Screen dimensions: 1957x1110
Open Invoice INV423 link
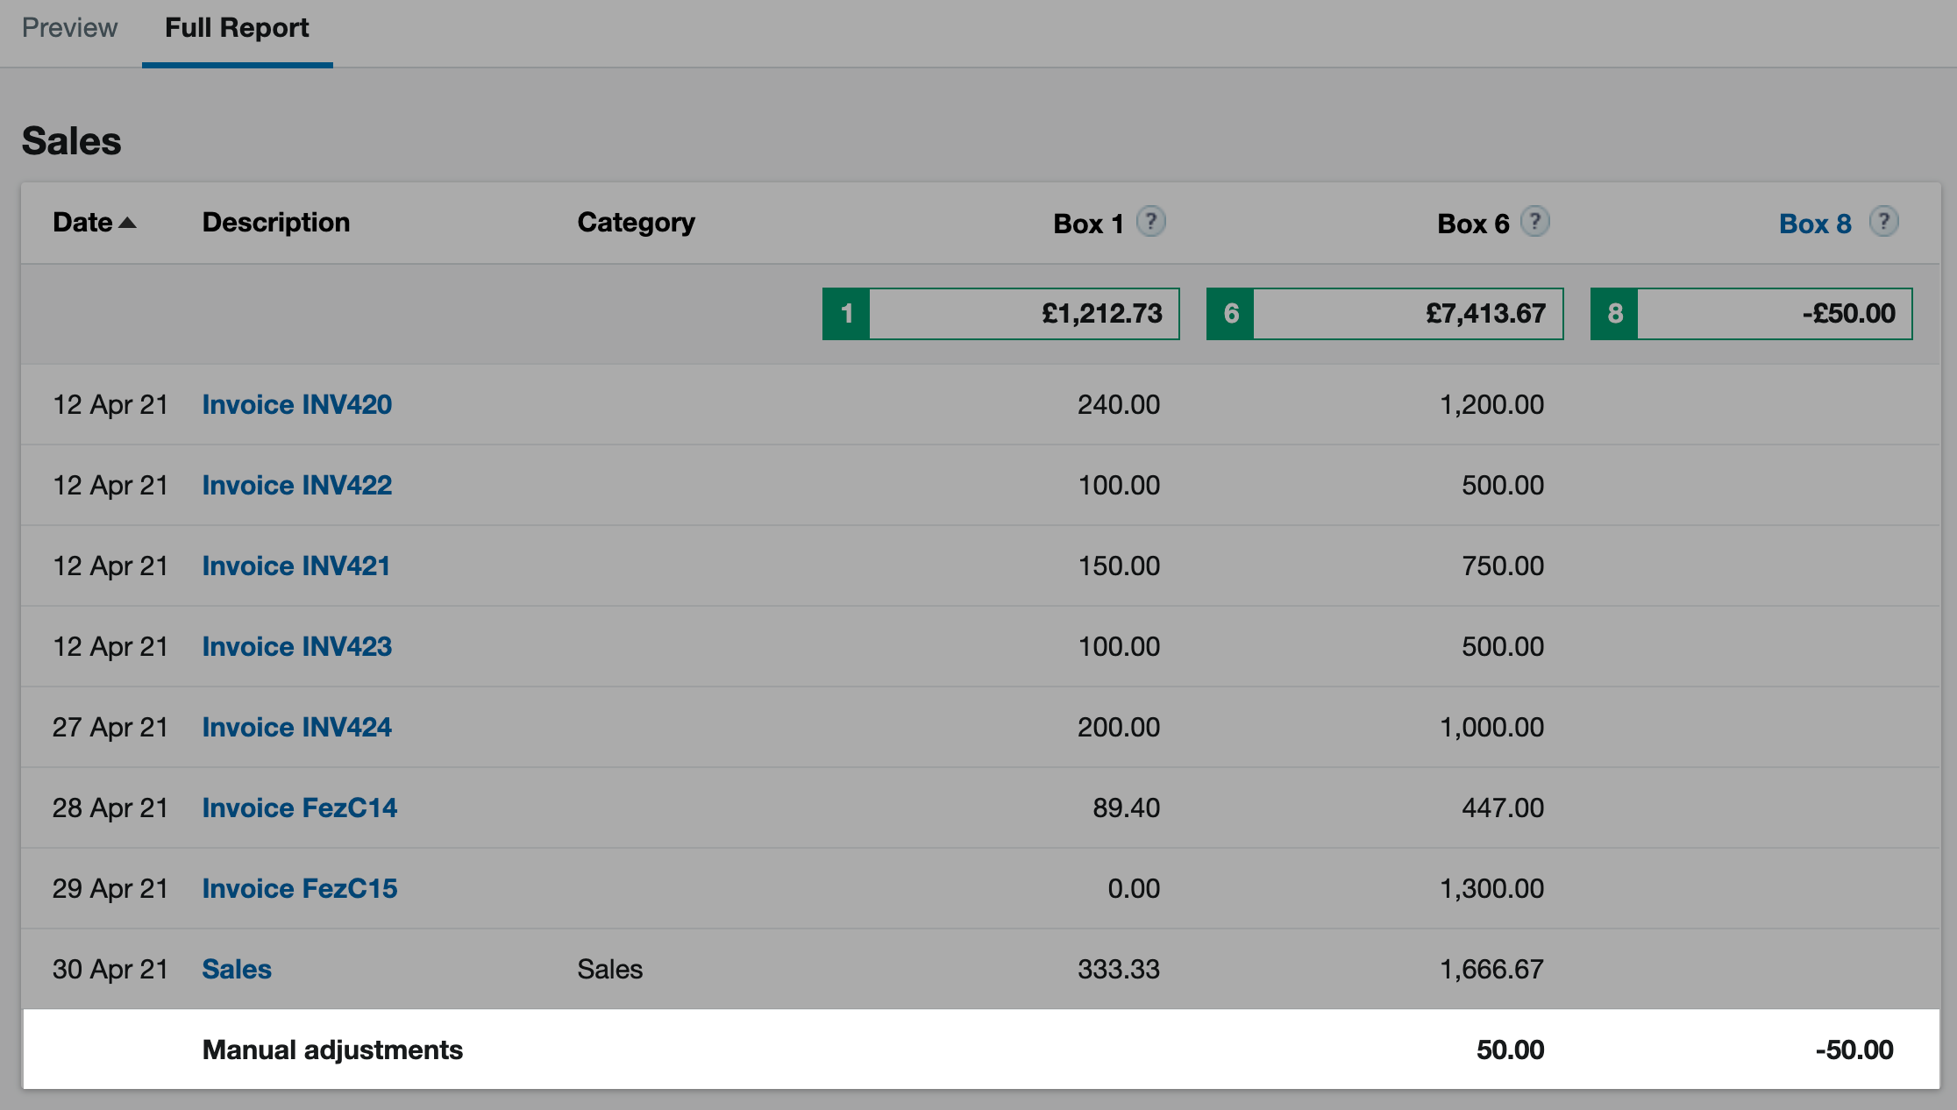296,646
